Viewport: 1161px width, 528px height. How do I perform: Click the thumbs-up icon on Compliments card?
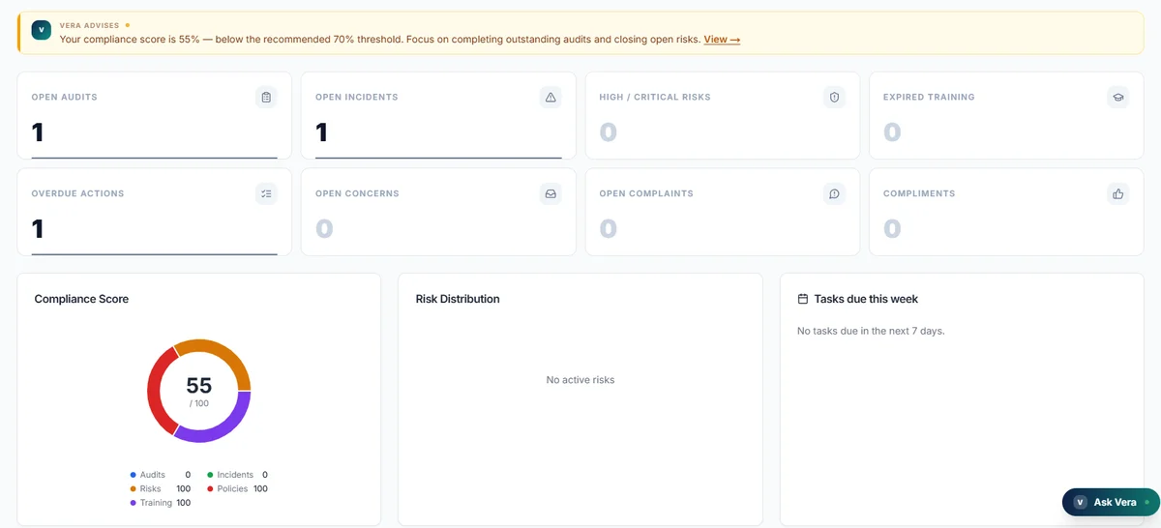[1118, 193]
